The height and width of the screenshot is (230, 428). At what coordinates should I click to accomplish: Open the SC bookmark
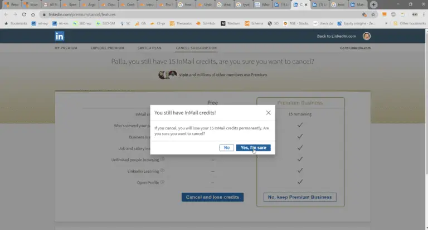click(125, 23)
